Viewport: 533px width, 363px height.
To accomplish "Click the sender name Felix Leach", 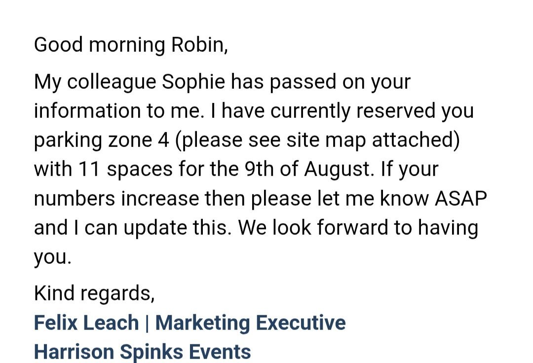I will (86, 323).
